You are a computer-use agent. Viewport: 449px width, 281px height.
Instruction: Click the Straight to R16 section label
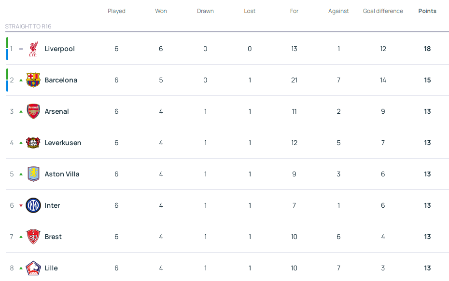(28, 27)
